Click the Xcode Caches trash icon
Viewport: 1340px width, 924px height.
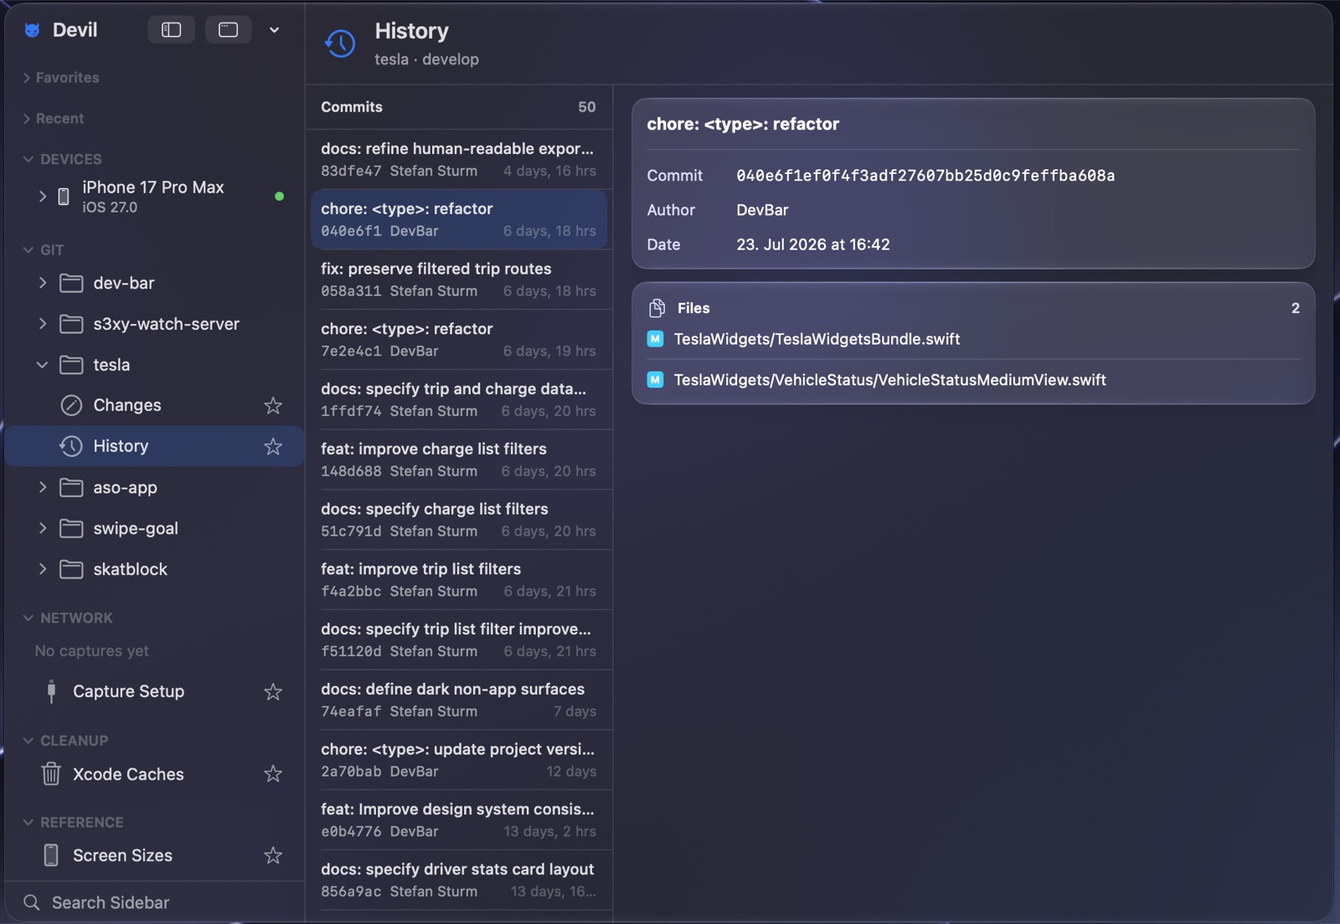click(51, 773)
